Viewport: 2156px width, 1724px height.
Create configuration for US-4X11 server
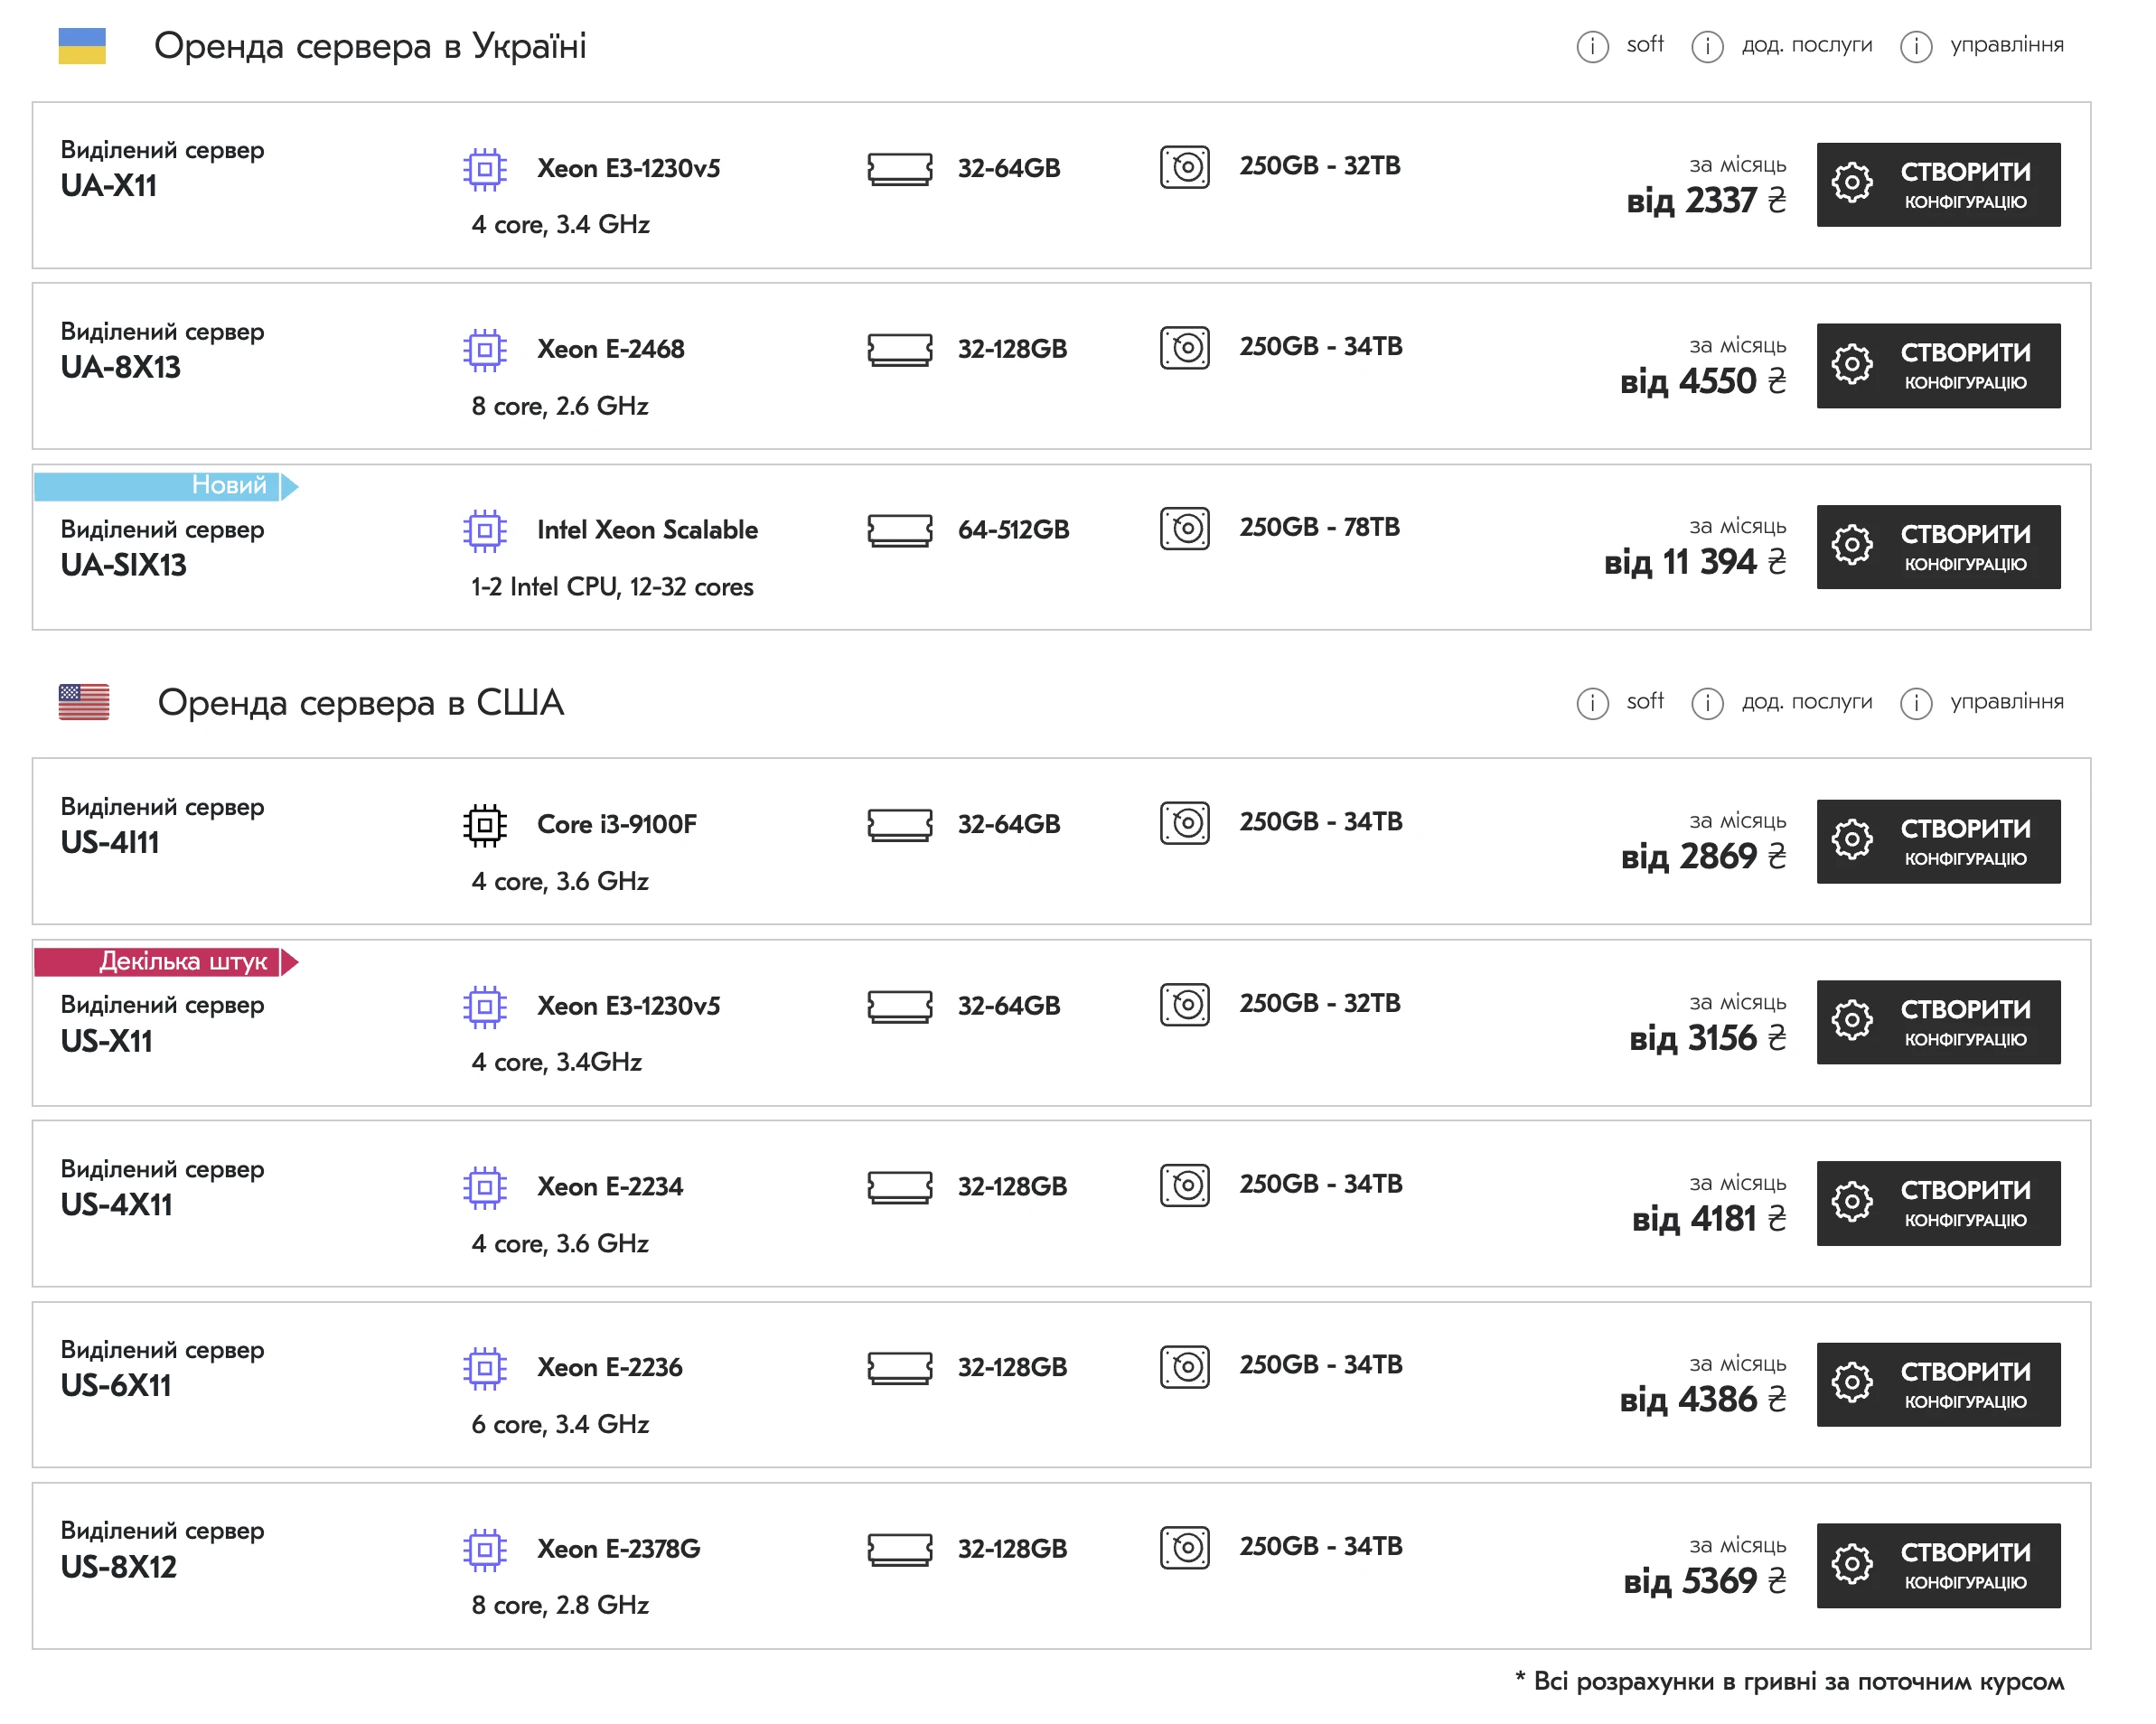[x=1938, y=1204]
